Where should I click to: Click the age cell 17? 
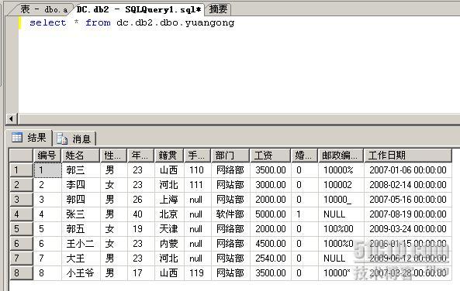(141, 273)
